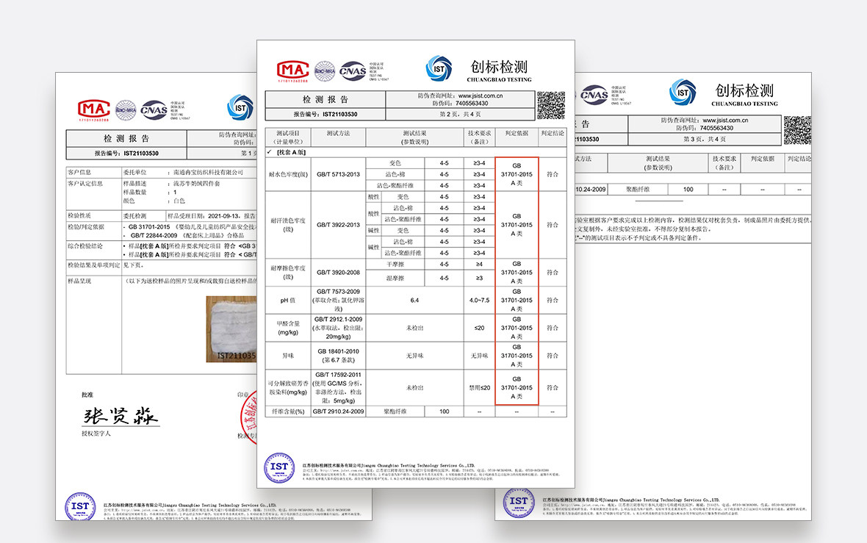
Task: Click the 耐汗渍色牢度 test item cell
Action: pos(288,225)
